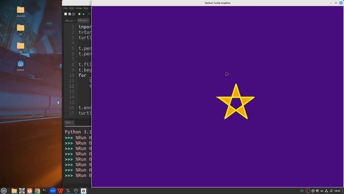Screen dimensions: 344x194
Task: Click the Debug script icon in Thonny toolbar
Action: (x=83, y=14)
